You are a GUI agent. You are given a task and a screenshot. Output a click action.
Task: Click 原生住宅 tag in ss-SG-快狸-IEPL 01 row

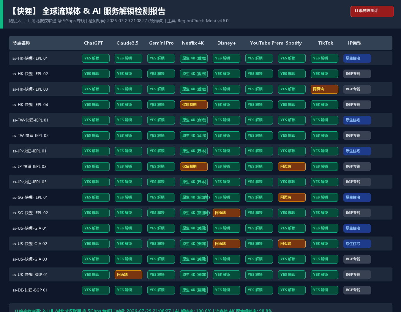click(x=357, y=197)
